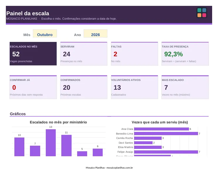Click the Confirmados value 20
This screenshot has width=218, height=175.
point(67,87)
